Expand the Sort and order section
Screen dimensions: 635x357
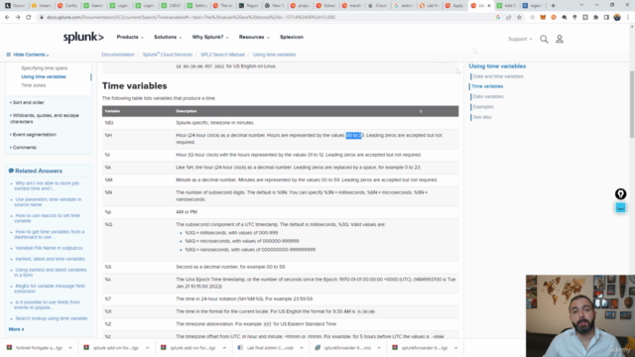(28, 102)
